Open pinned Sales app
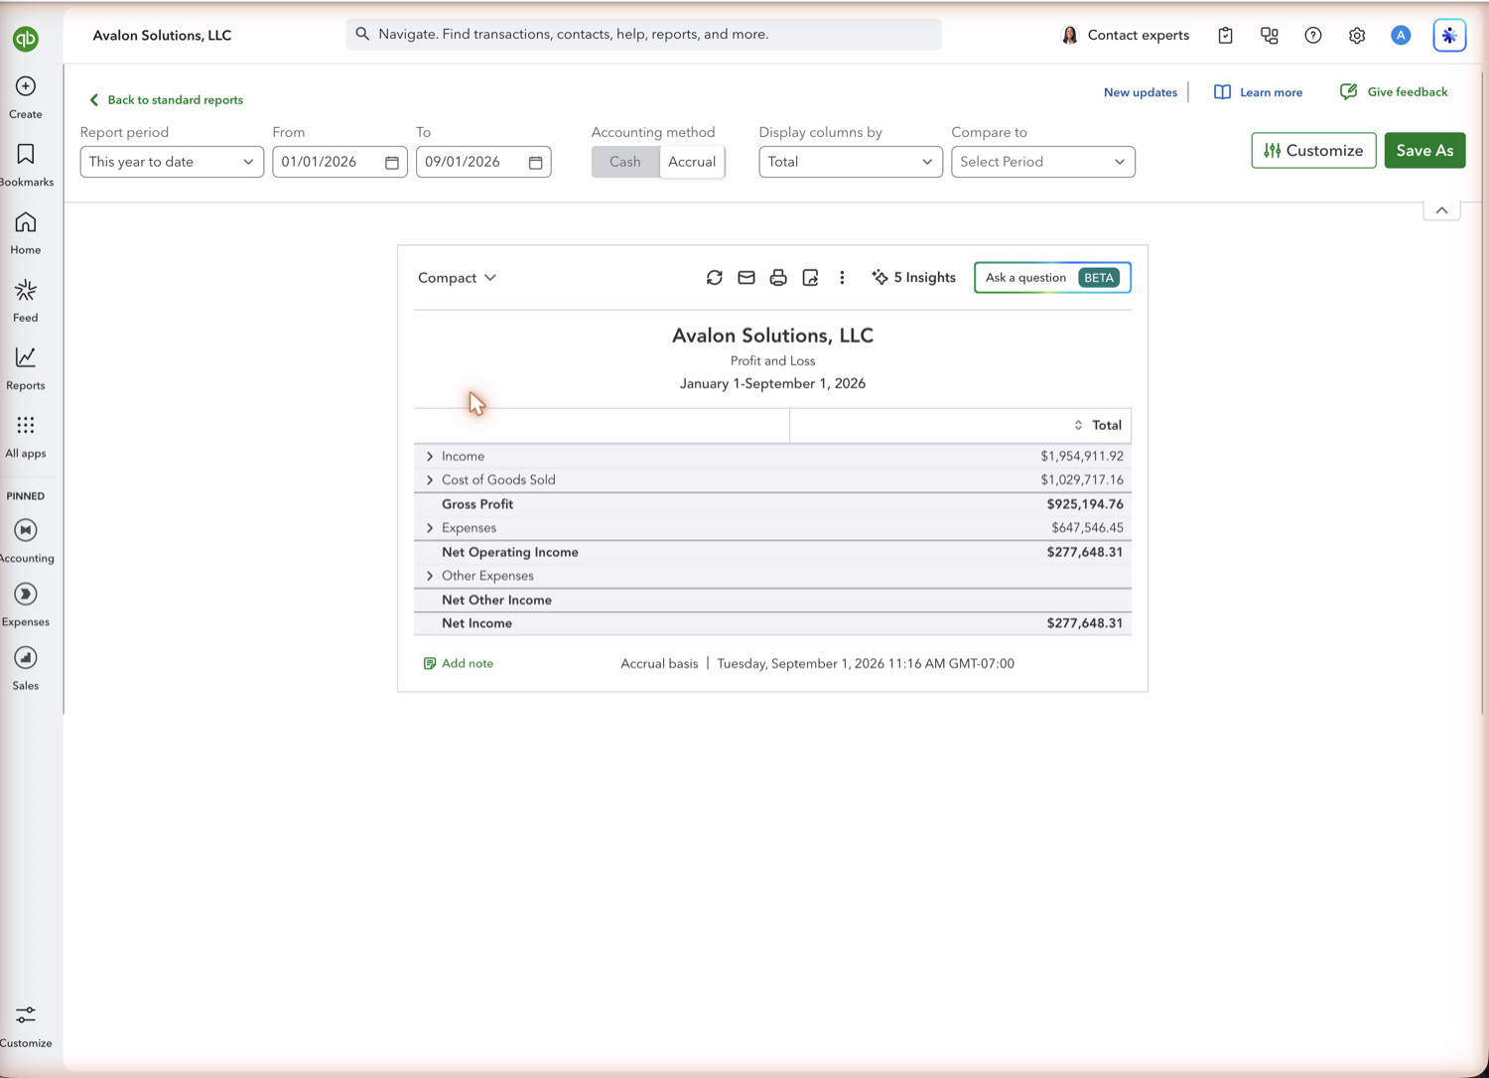This screenshot has height=1078, width=1489. pos(26,668)
